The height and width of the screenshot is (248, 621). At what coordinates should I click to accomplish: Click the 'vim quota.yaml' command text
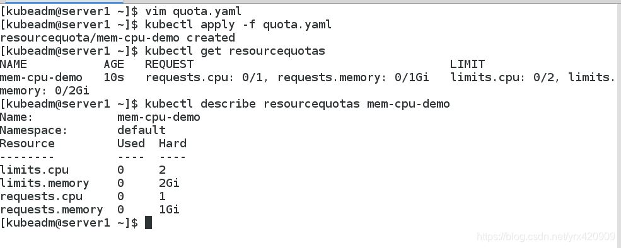coord(193,11)
